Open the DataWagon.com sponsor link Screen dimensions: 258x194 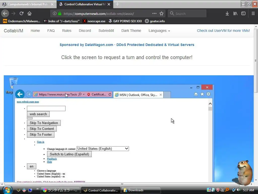(127, 45)
